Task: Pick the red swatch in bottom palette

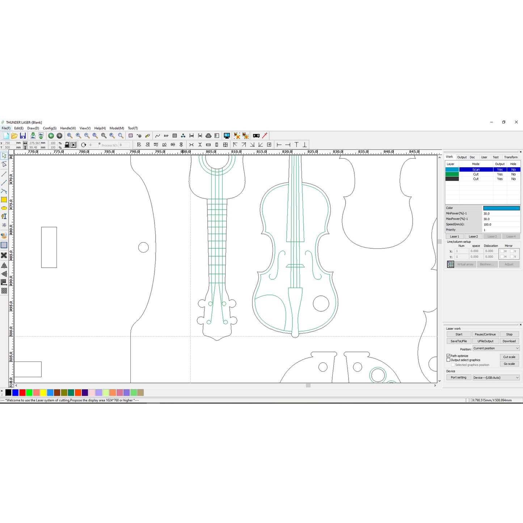Action: point(22,393)
